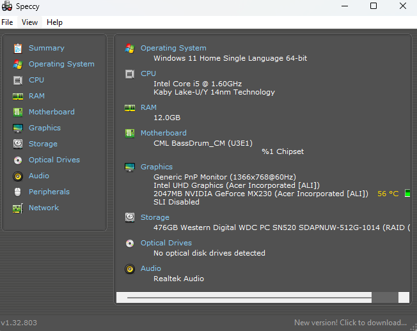Click '476GB Western Digital WDC PC SN520' text
Screen dimensions: 417x331
[x=282, y=227]
